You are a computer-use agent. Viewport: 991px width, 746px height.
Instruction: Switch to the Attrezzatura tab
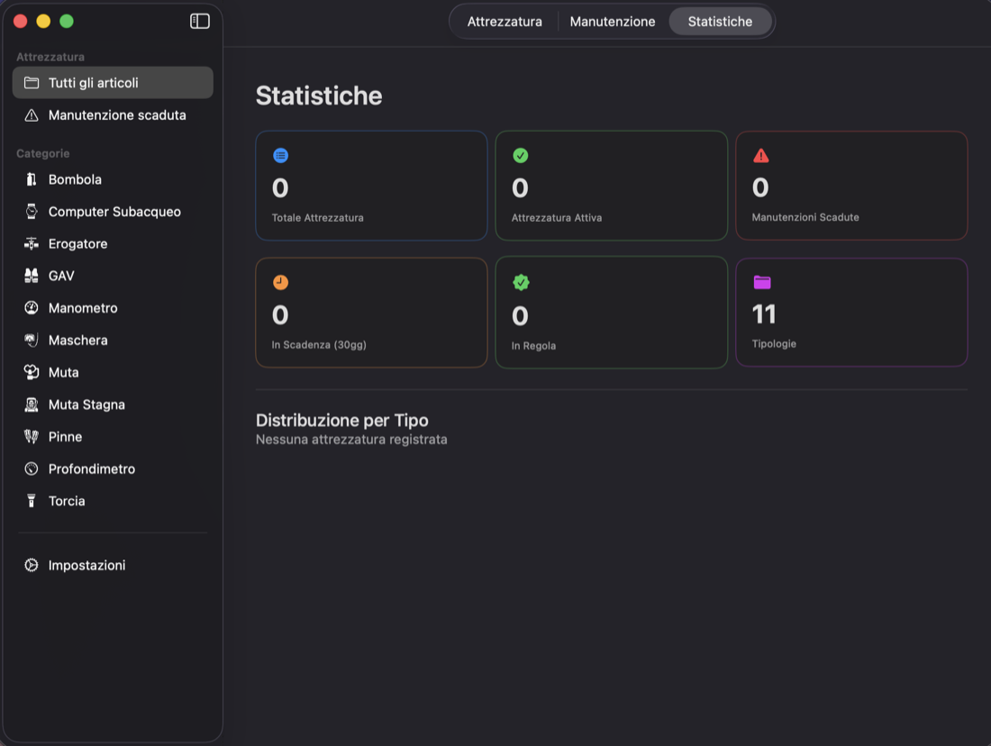point(505,22)
